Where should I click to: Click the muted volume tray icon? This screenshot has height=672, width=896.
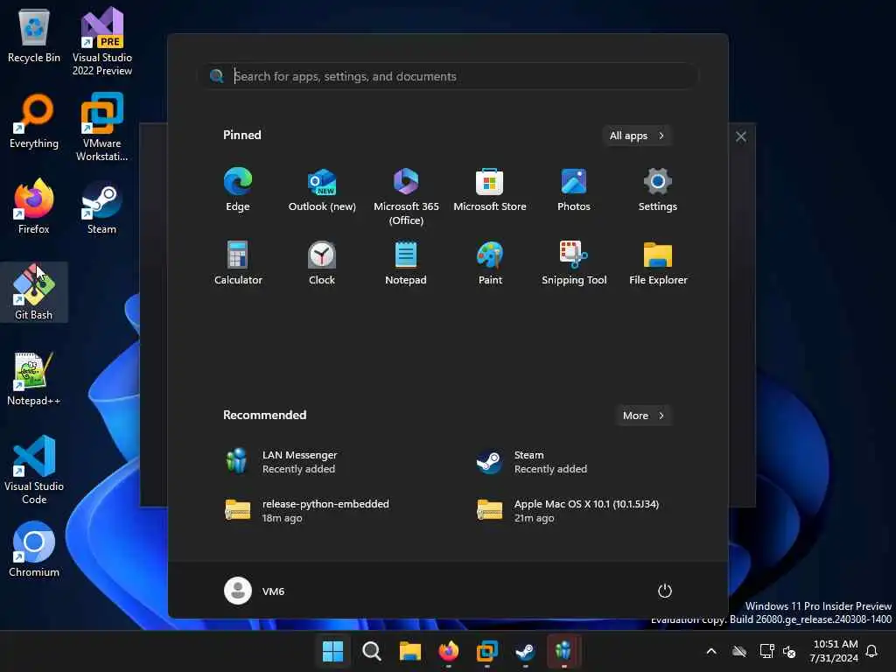[x=790, y=651]
